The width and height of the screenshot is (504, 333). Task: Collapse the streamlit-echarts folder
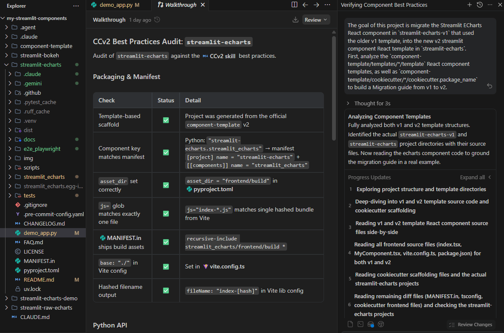click(6, 65)
